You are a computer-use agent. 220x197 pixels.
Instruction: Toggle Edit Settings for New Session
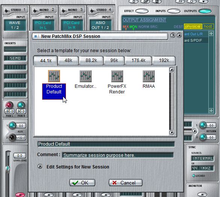[x=40, y=167]
